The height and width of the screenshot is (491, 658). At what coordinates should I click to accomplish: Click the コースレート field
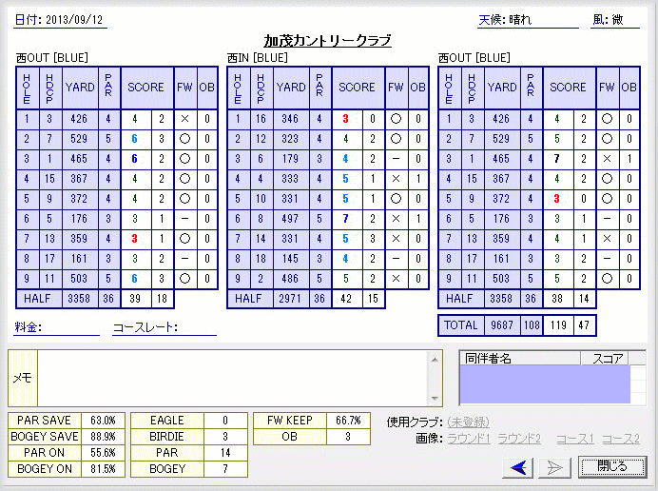pyautogui.click(x=164, y=327)
